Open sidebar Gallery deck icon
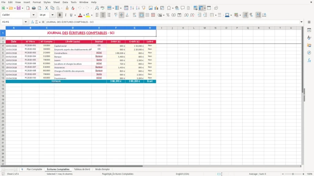Screen dimensions: 314x176 309,45
